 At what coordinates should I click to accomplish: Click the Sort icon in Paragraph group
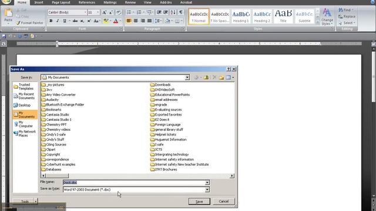tap(173, 12)
